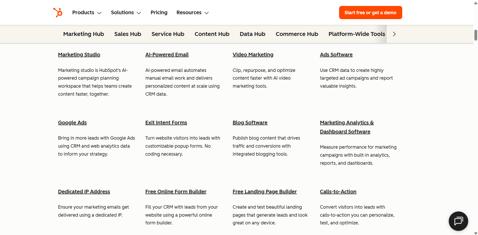Open the Blog Software page

(x=250, y=123)
